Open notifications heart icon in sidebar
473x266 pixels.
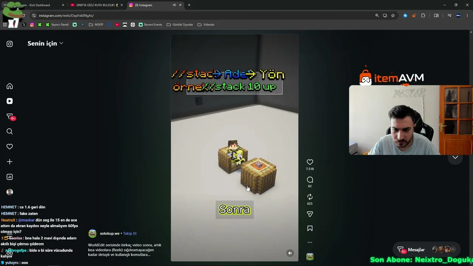pyautogui.click(x=10, y=147)
